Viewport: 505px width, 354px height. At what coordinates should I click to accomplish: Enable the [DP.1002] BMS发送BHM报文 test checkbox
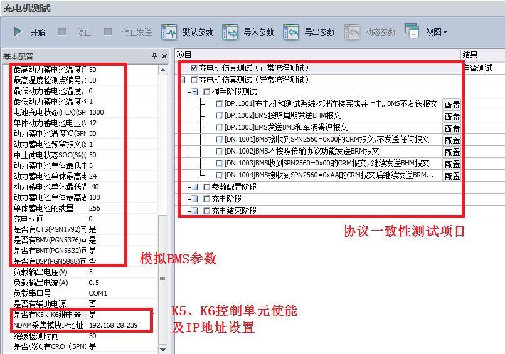click(218, 116)
